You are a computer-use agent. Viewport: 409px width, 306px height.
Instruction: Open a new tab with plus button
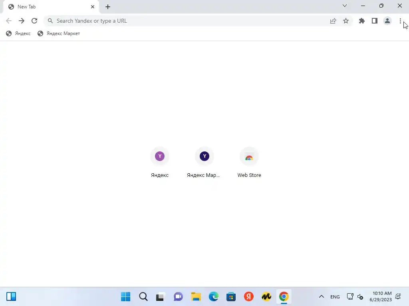pos(108,7)
